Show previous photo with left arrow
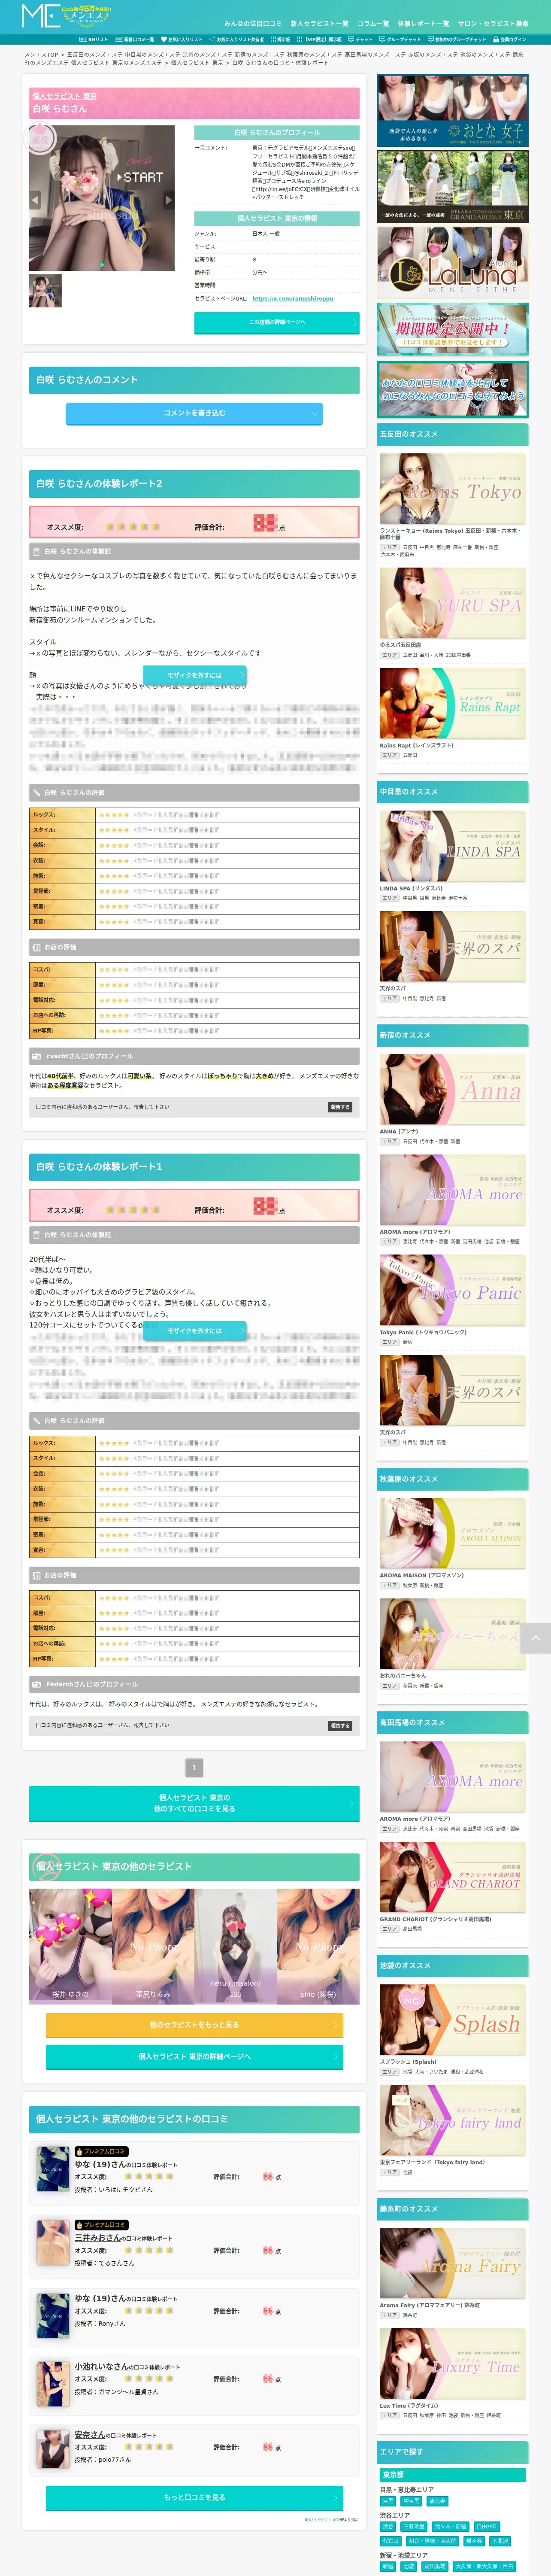Screen dimensions: 551x2576 (x=35, y=199)
